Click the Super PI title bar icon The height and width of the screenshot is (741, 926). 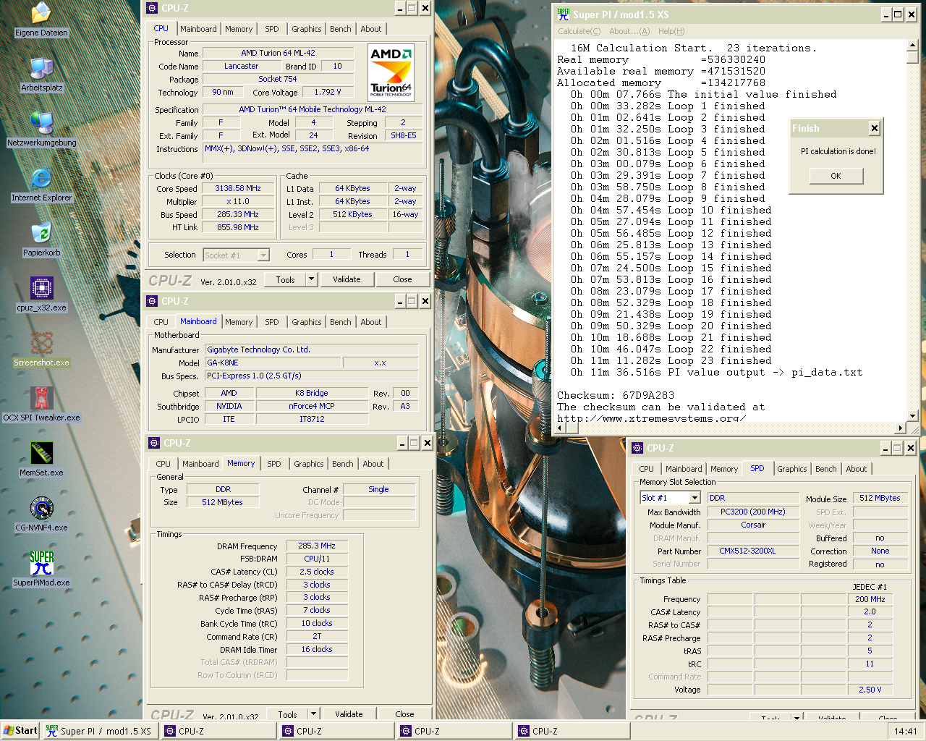pos(564,14)
